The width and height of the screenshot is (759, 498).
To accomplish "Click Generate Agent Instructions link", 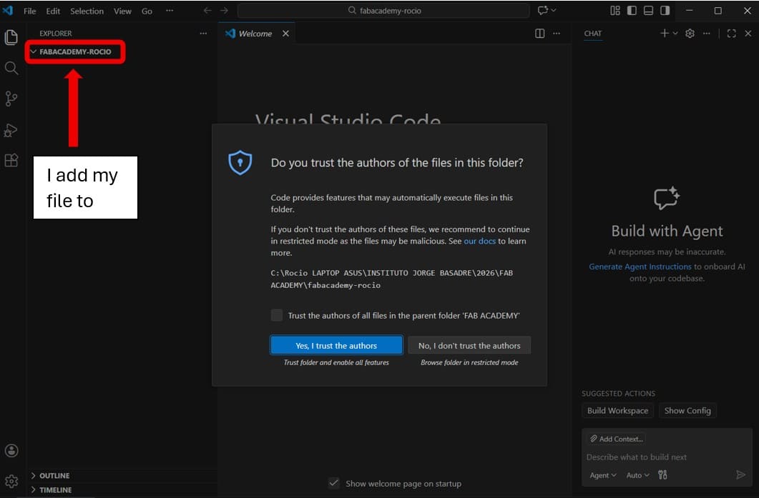I will (640, 267).
